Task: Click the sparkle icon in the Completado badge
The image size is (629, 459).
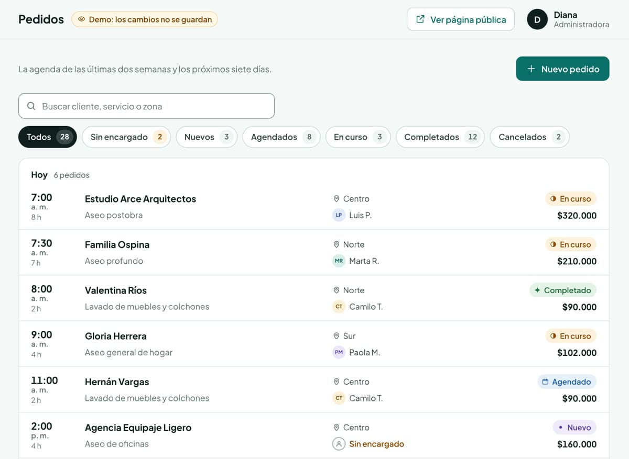Action: pos(537,290)
